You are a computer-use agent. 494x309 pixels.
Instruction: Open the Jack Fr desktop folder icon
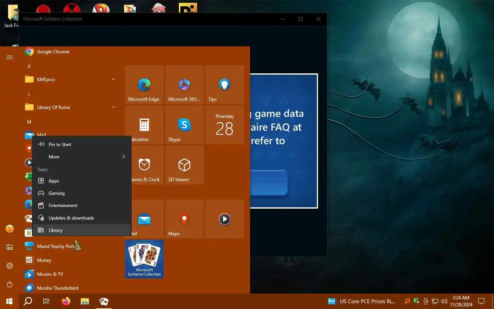click(x=11, y=16)
